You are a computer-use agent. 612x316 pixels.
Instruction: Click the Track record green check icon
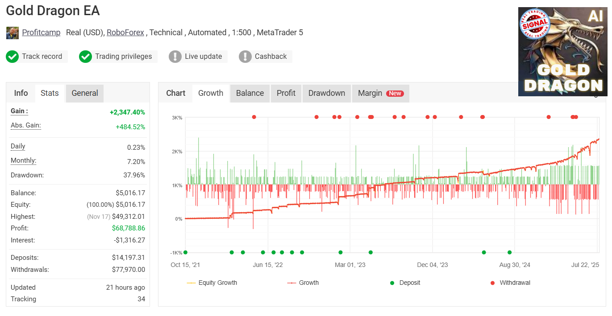tap(12, 57)
